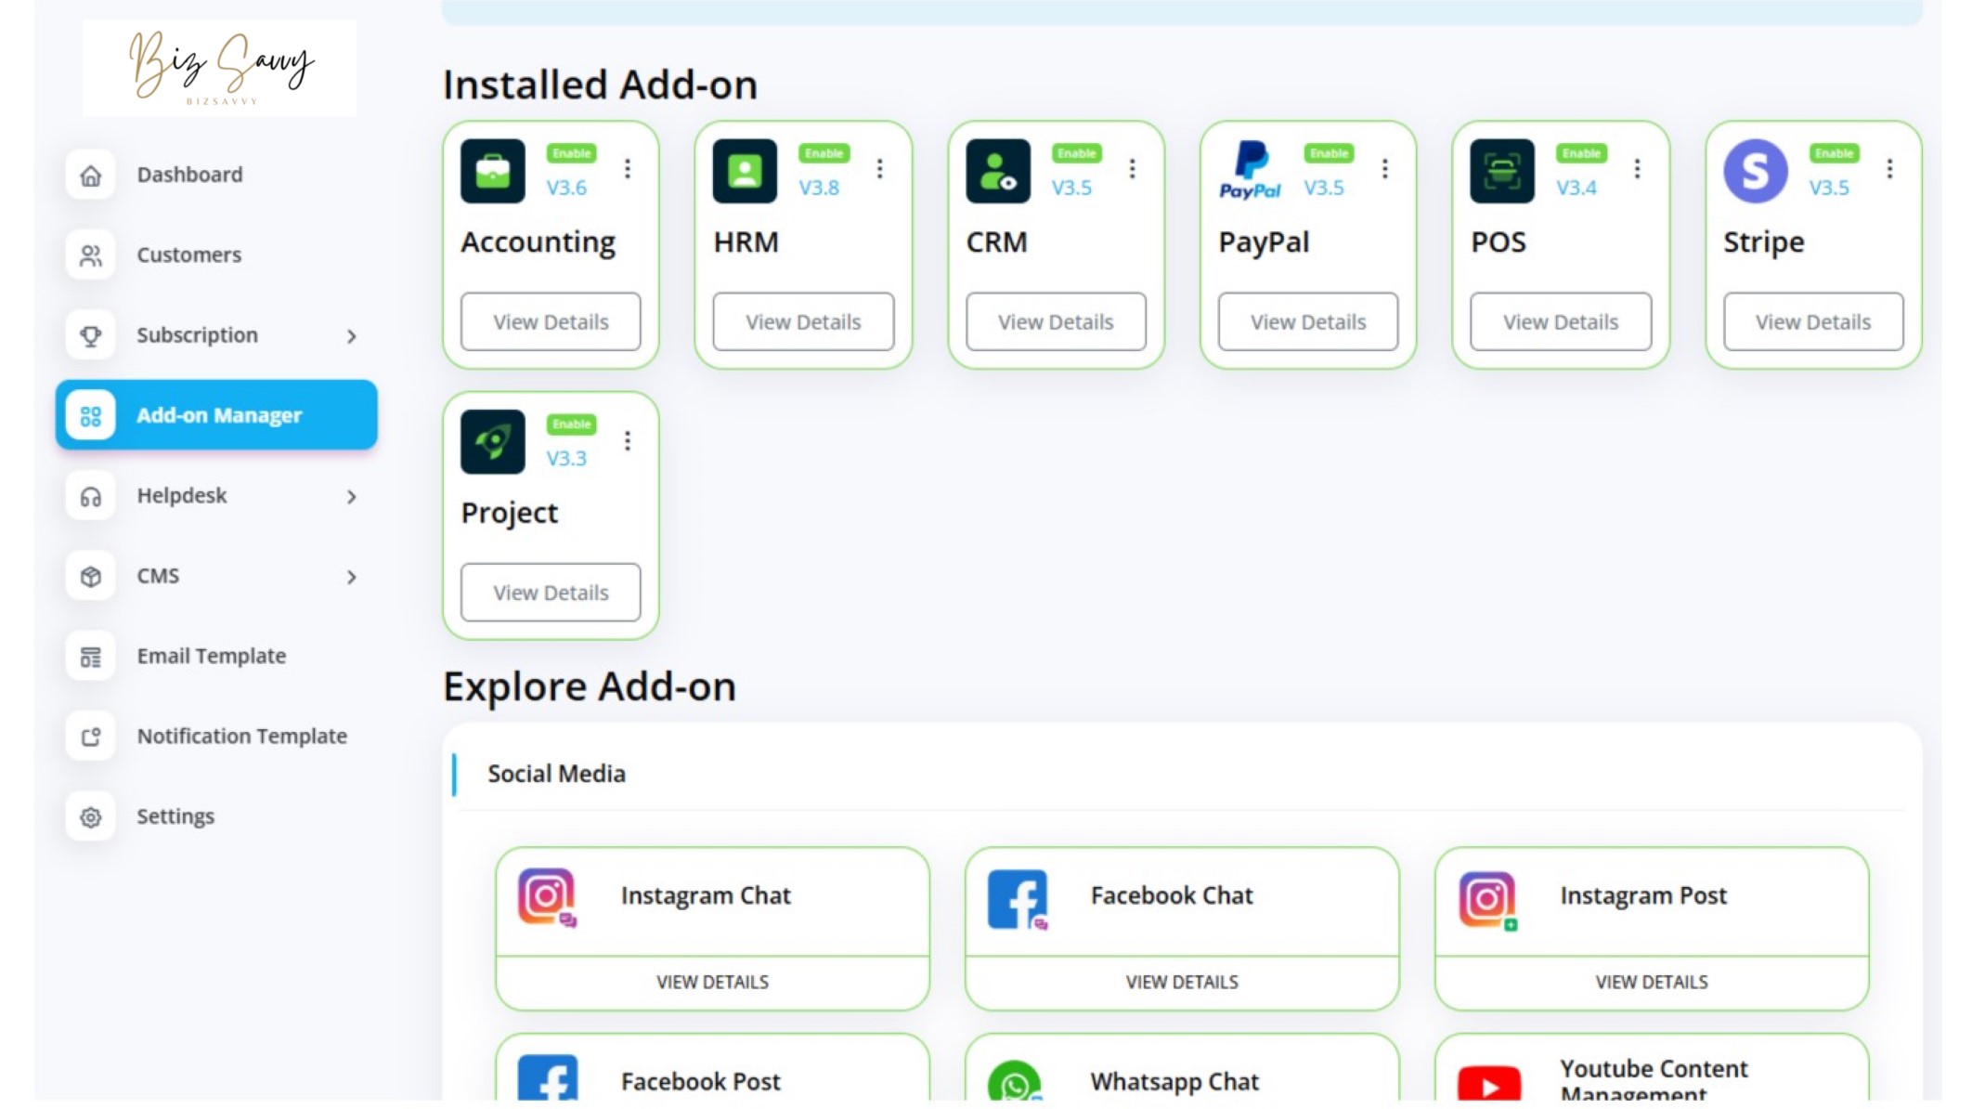Select the Social Media category tab
Image resolution: width=1972 pixels, height=1109 pixels.
click(556, 774)
